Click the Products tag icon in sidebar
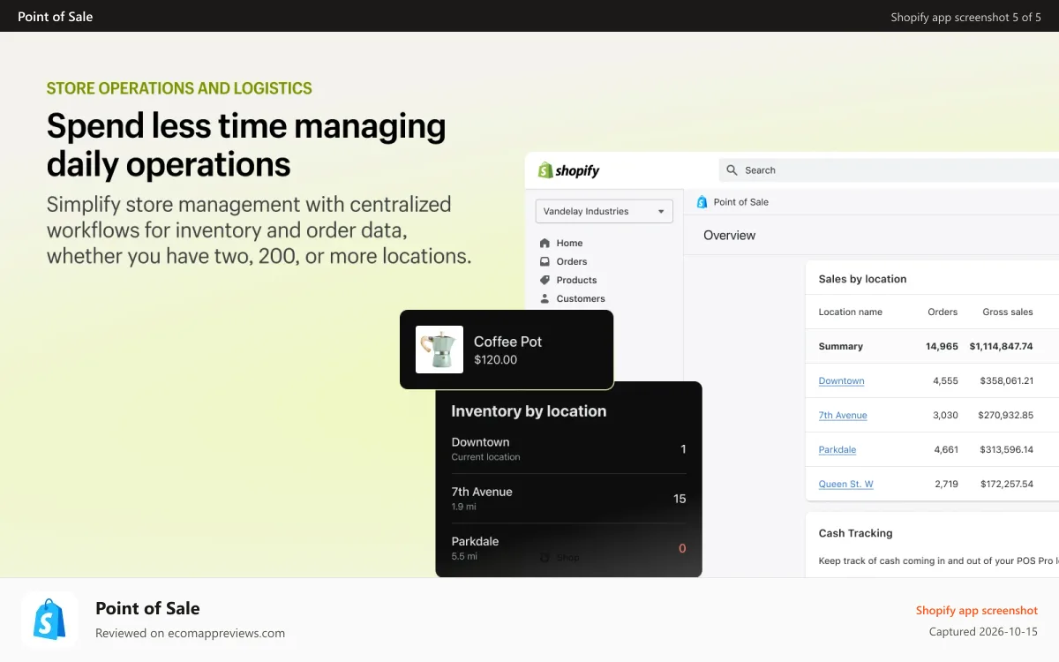 (545, 280)
